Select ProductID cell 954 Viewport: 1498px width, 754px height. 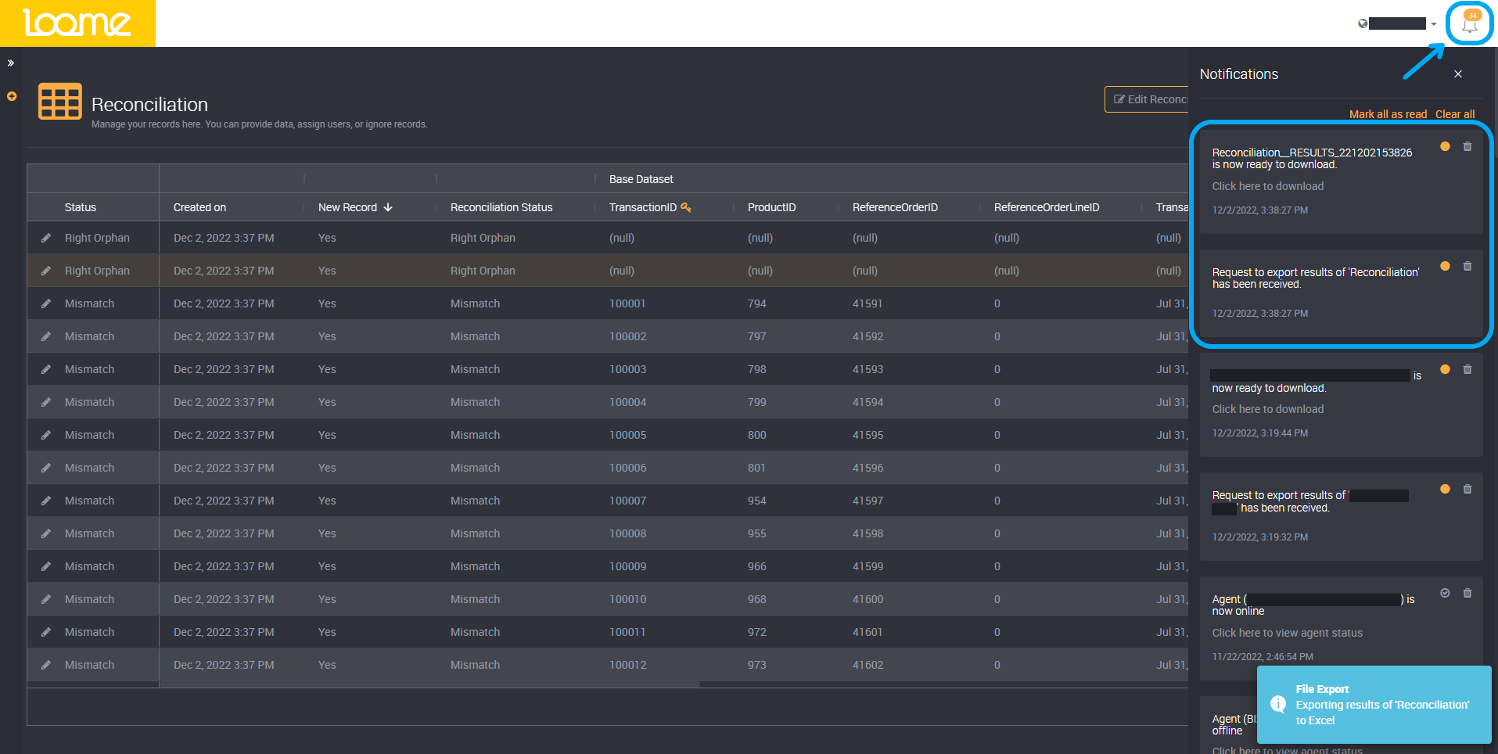(x=756, y=501)
